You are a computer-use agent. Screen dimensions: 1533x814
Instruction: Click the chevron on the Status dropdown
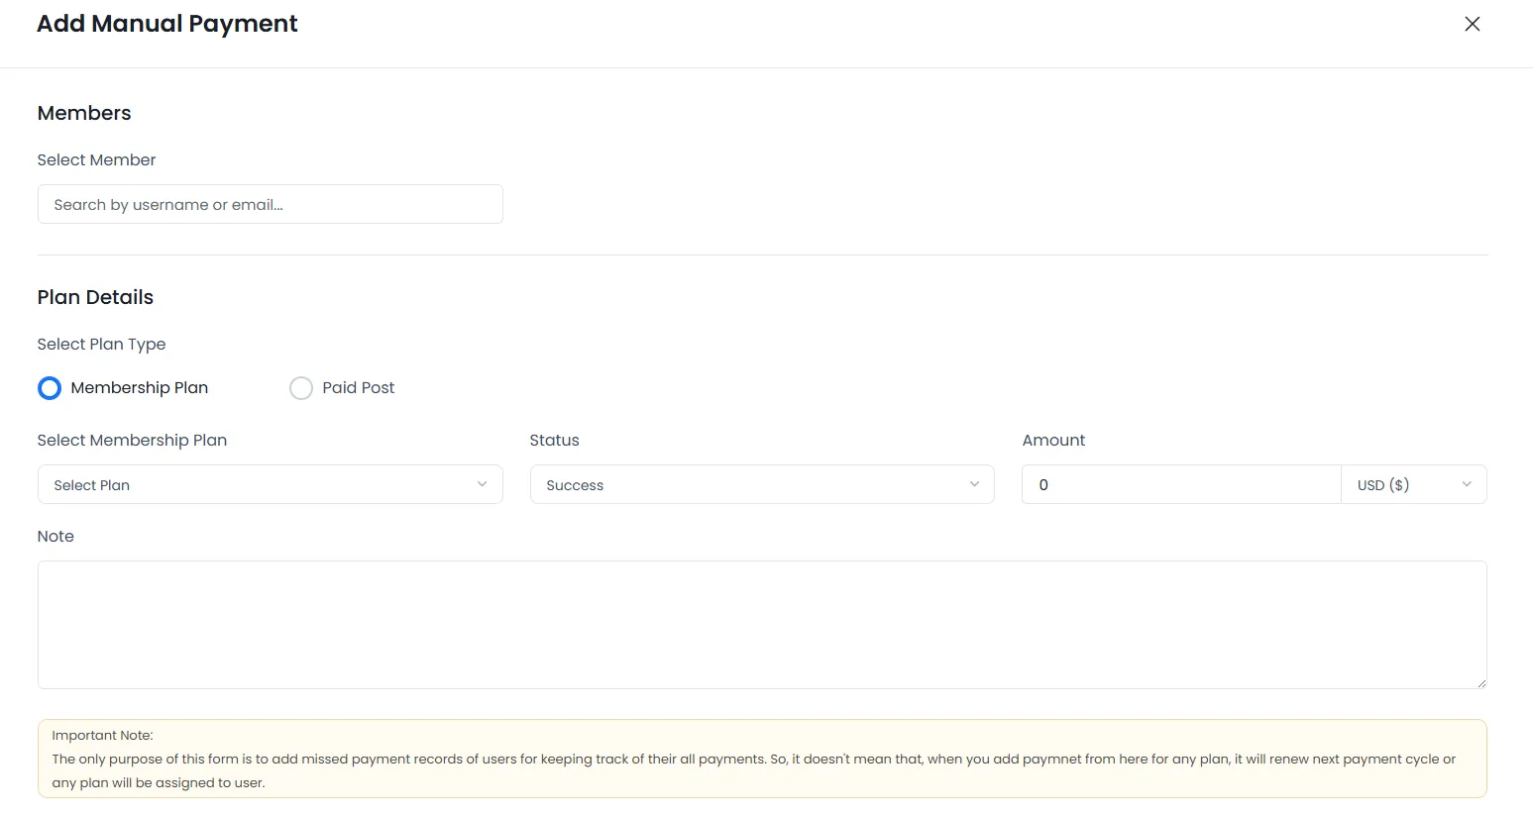(973, 484)
